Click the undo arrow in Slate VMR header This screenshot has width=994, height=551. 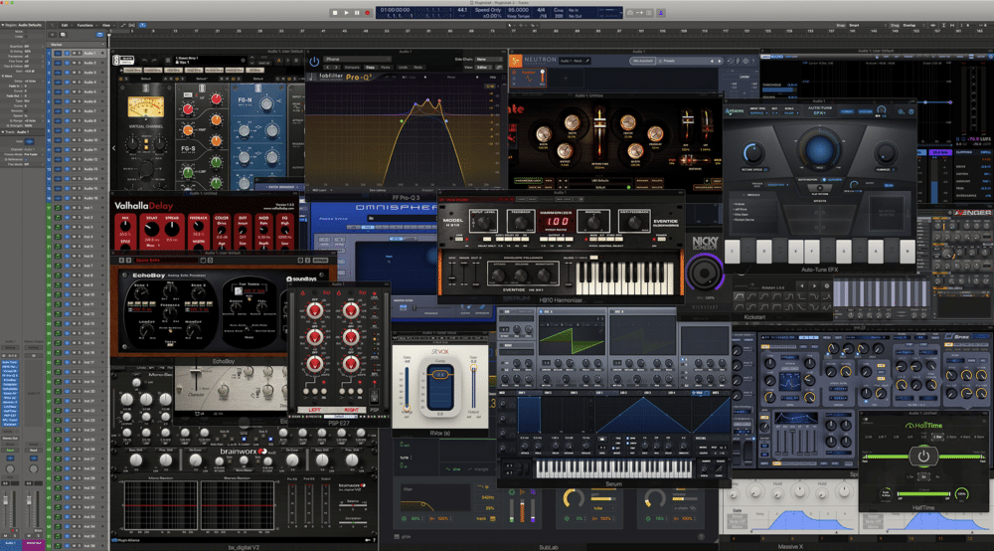pos(146,61)
